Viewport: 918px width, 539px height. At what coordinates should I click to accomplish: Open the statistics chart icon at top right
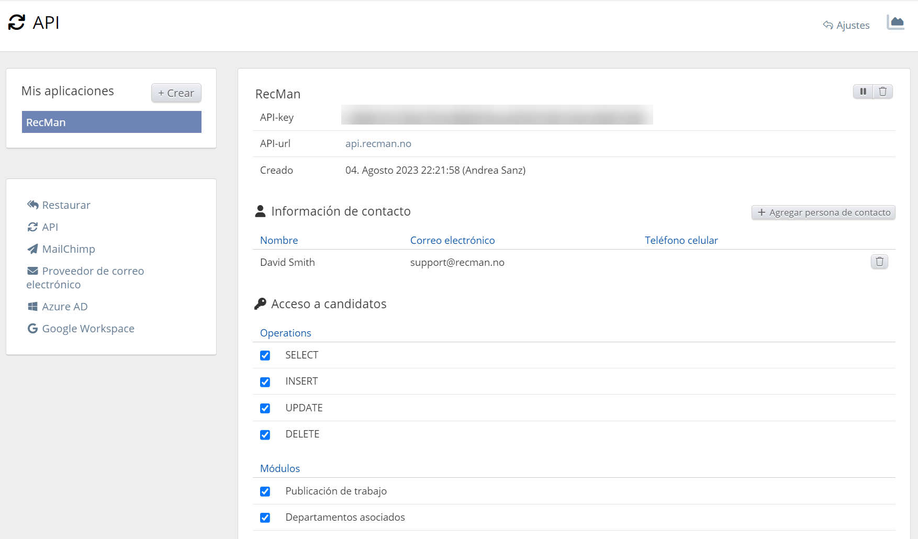895,23
